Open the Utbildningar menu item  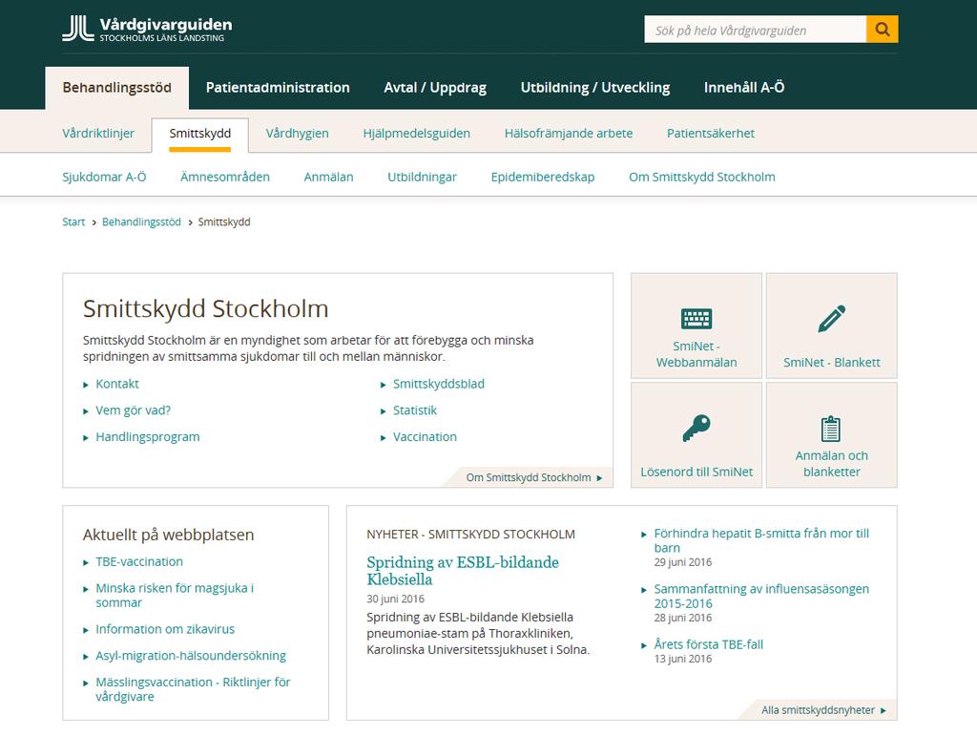(x=422, y=177)
